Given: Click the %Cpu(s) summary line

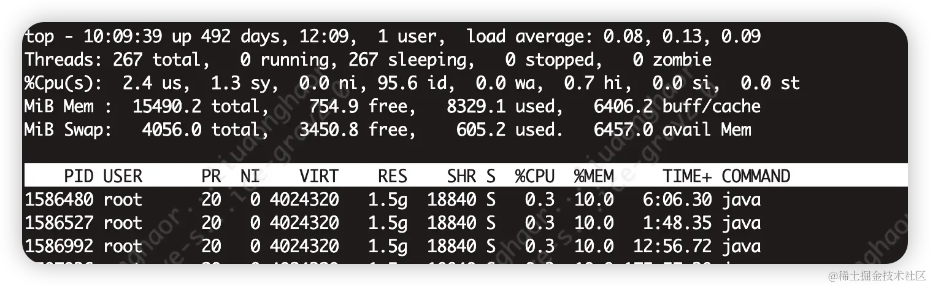Looking at the screenshot, I should click(x=412, y=83).
